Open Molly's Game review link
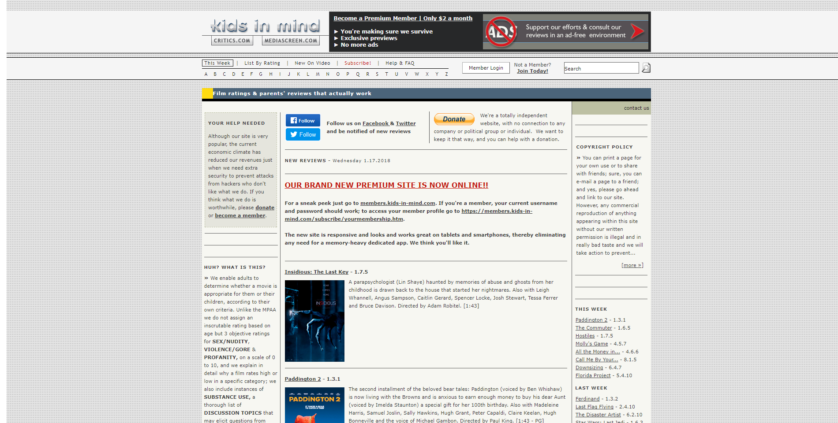838x423 pixels. tap(591, 344)
